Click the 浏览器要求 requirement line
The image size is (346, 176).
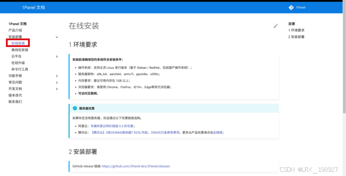(125, 87)
